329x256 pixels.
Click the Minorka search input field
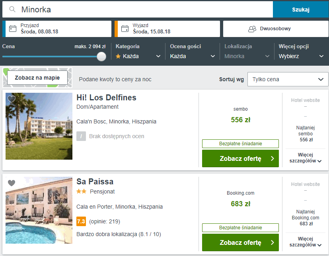[138, 10]
